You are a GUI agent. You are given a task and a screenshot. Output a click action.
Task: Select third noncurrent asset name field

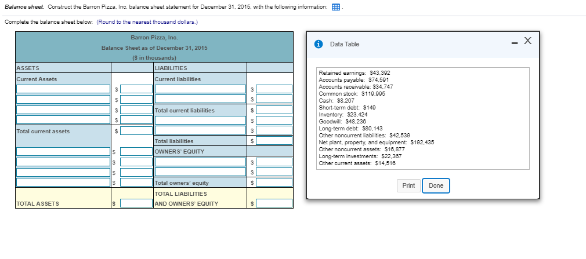pyautogui.click(x=63, y=172)
